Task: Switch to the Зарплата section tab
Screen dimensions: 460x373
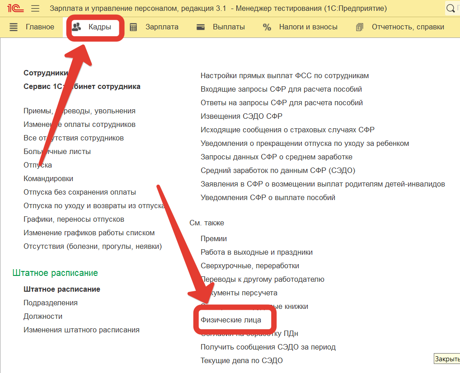Action: click(161, 27)
